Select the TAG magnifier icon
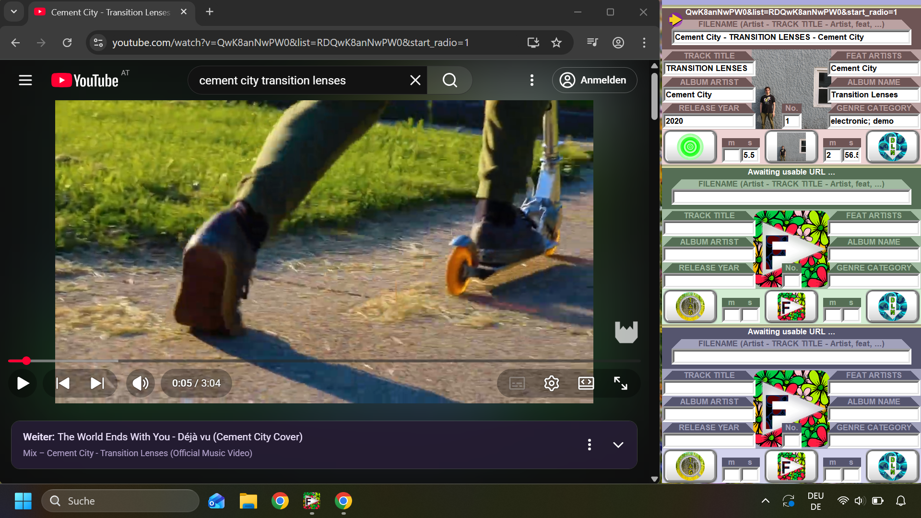Viewport: 921px width, 518px height. tap(690, 306)
